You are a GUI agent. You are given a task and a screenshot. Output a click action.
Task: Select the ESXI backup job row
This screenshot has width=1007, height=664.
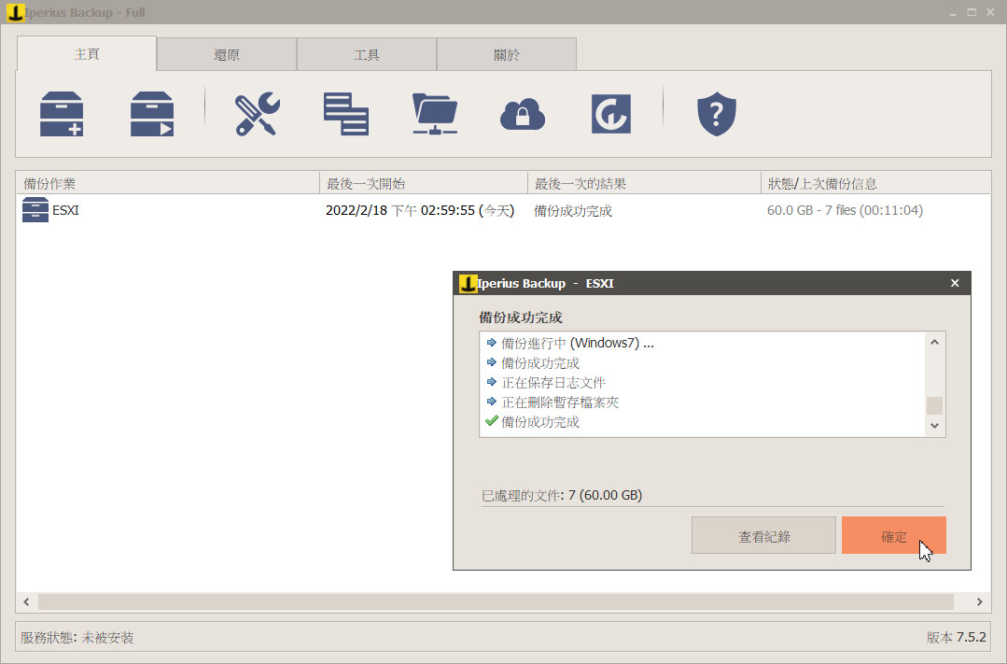(168, 211)
